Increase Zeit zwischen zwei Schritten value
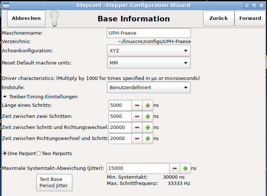Image resolution: width=267 pixels, height=196 pixels. click(147, 116)
